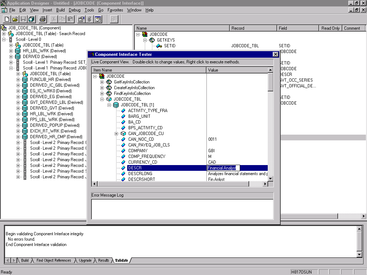Select DERIVED_POPUP (Derived) in component tree
Image resolution: width=367 pixels, height=275 pixels.
(55, 125)
